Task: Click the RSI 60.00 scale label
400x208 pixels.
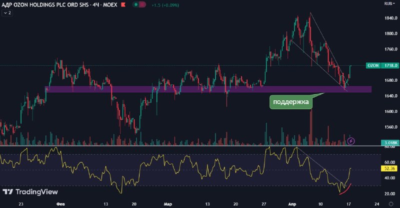Action: pyautogui.click(x=389, y=163)
